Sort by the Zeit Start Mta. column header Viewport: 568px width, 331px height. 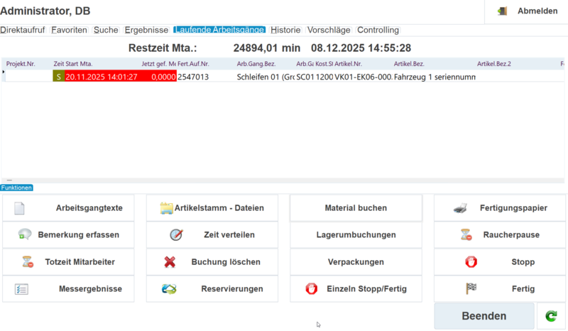72,64
